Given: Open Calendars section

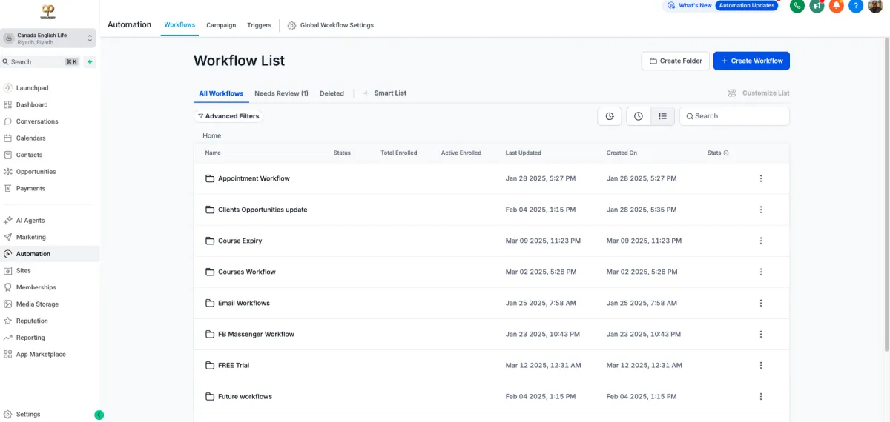Looking at the screenshot, I should (30, 138).
